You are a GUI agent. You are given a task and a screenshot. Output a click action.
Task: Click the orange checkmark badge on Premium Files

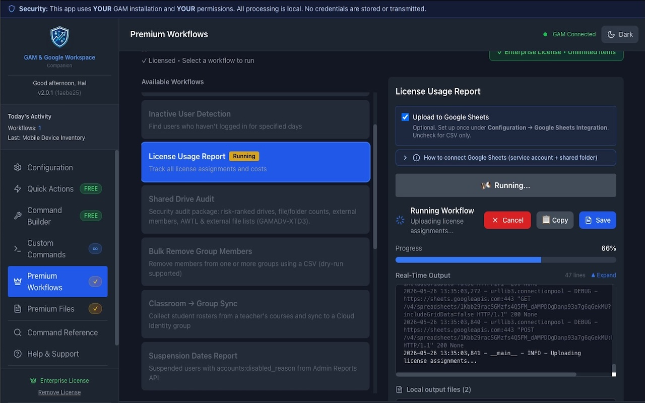(95, 309)
